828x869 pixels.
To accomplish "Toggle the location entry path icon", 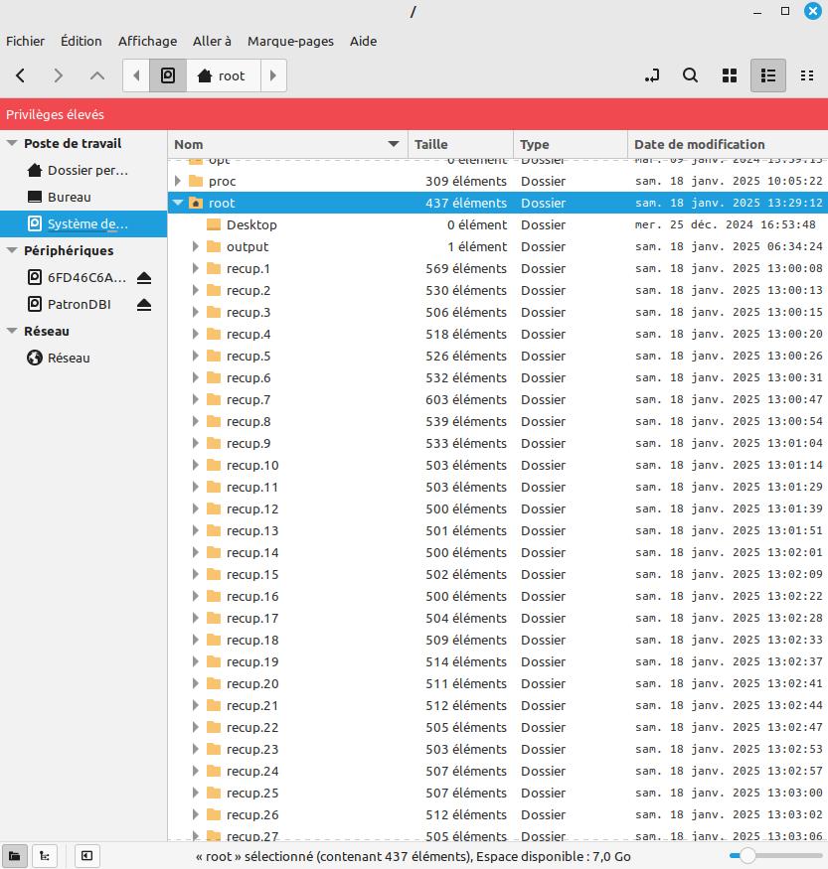I will (651, 75).
